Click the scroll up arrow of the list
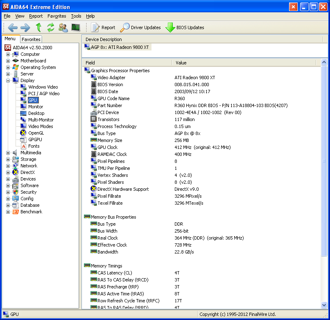Viewport: 330px width, 320px height. [x=324, y=62]
